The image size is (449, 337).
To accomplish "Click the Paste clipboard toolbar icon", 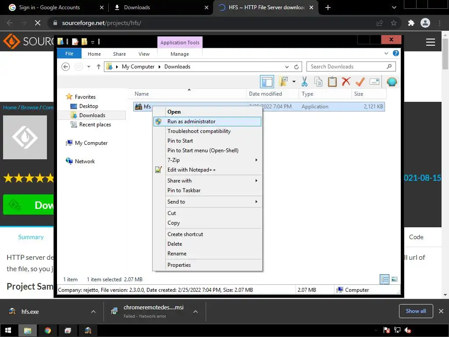I will coord(332,82).
